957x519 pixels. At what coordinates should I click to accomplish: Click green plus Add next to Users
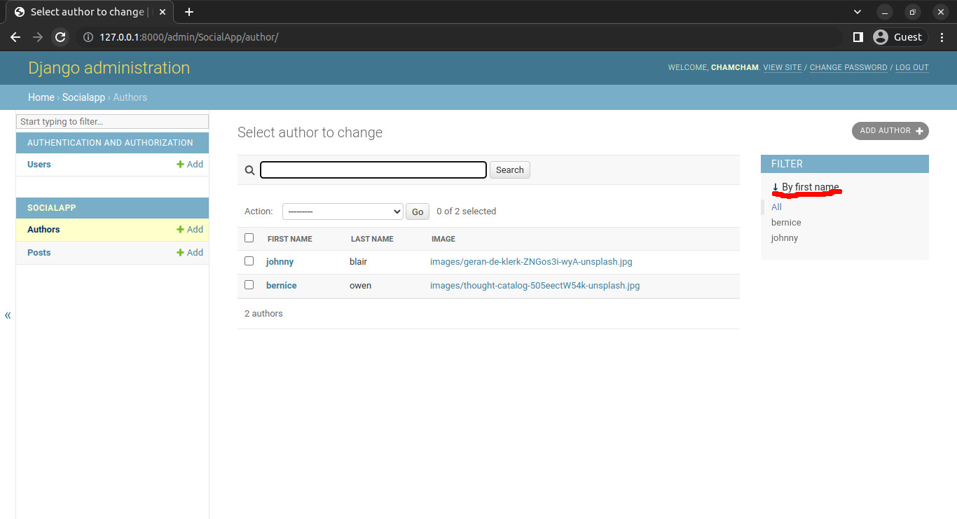[190, 165]
